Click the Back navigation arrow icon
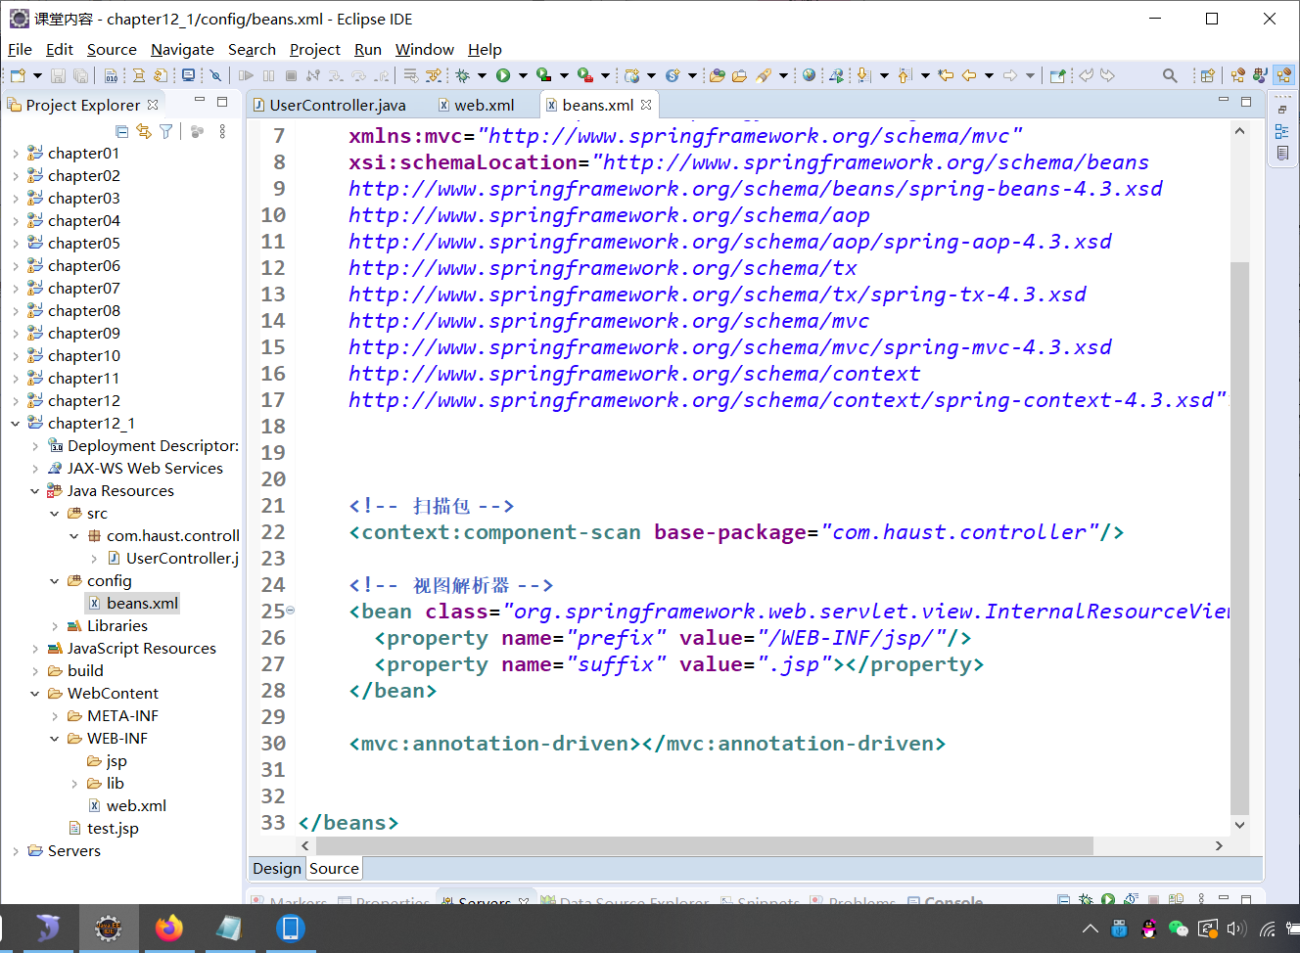This screenshot has height=953, width=1300. tap(969, 75)
